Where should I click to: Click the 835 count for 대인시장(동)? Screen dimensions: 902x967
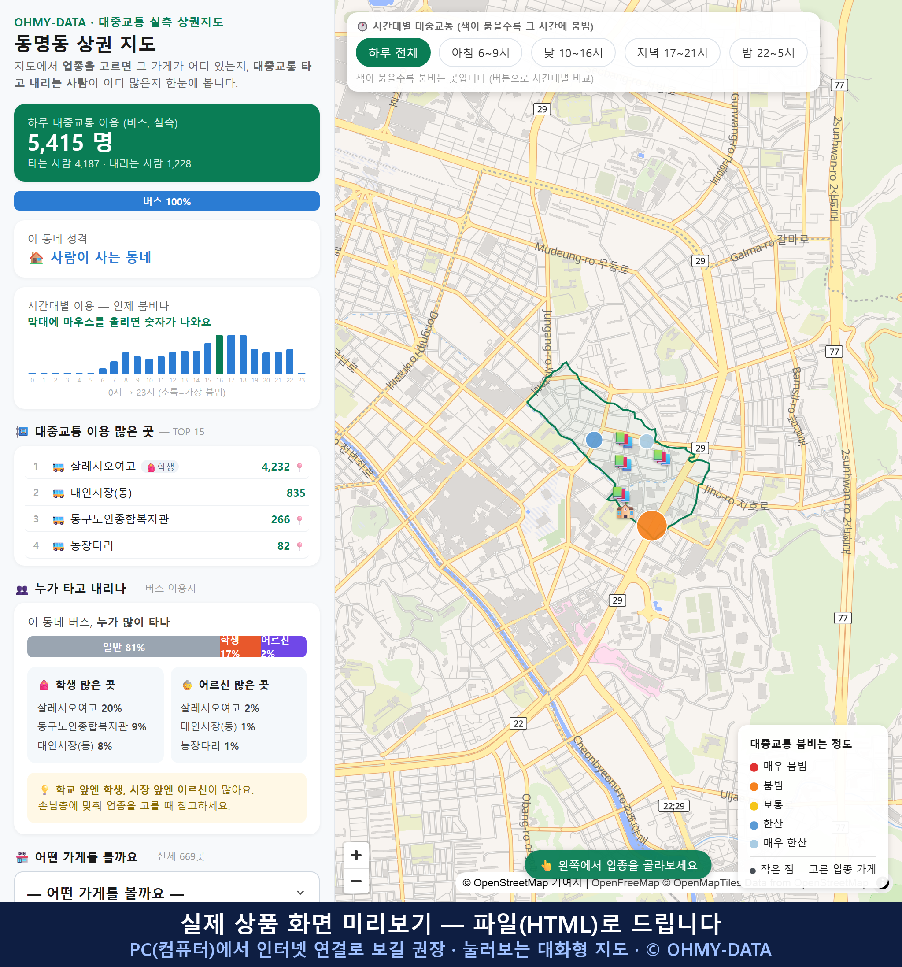click(296, 493)
